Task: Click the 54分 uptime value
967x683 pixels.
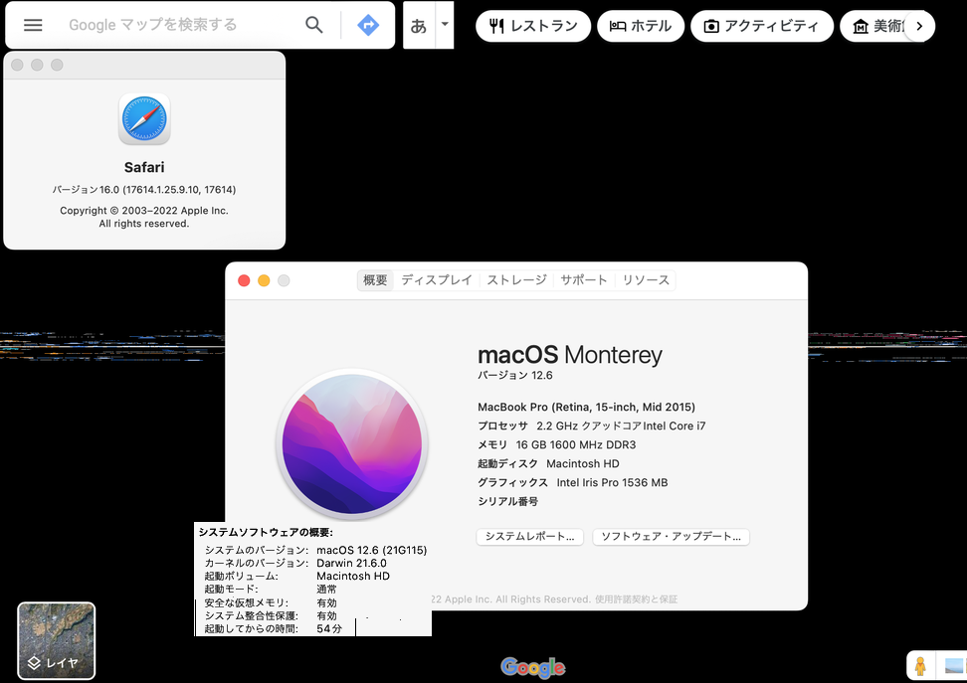Action: coord(329,629)
